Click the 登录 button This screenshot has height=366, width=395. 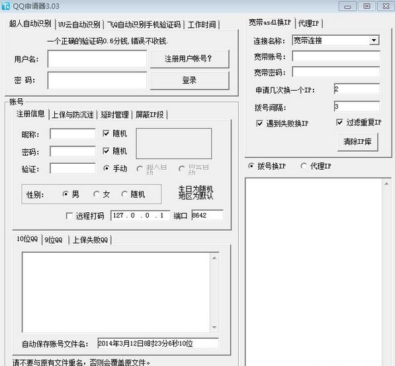189,80
